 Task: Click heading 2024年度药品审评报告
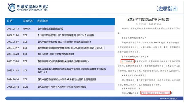click(149, 19)
